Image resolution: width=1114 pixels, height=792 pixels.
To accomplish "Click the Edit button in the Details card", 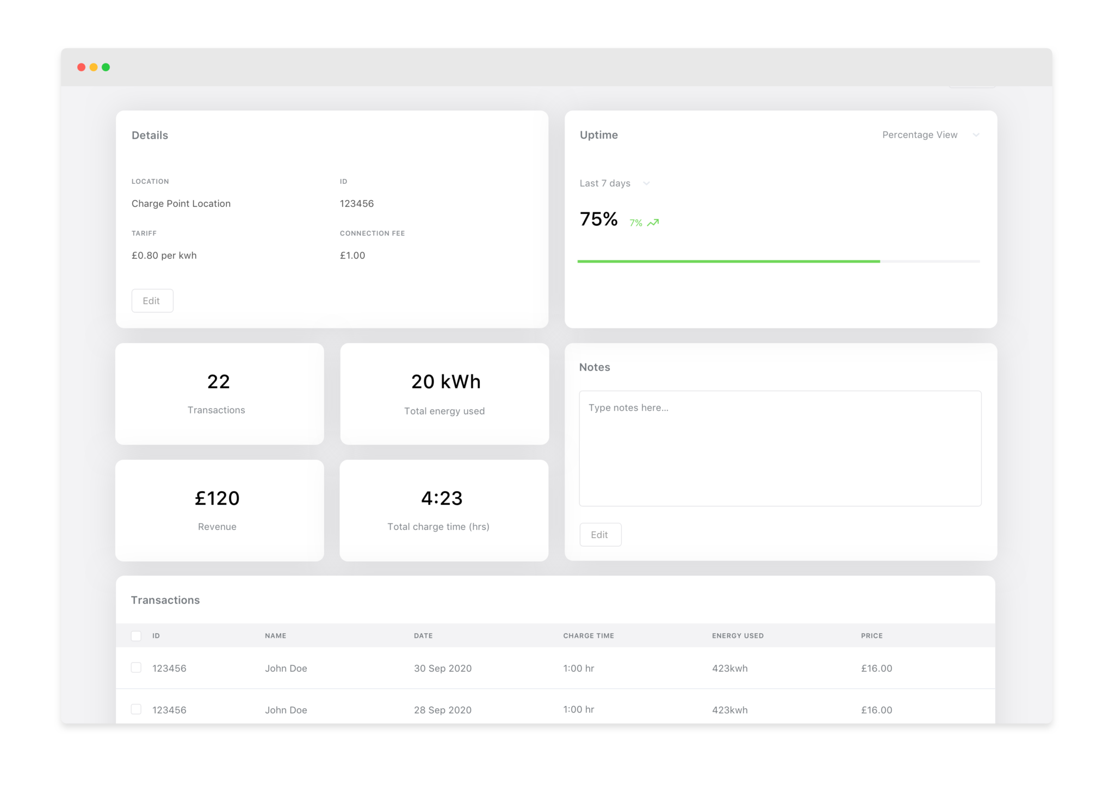I will [152, 300].
